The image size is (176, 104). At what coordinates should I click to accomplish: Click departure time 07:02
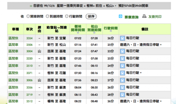pos(78,38)
